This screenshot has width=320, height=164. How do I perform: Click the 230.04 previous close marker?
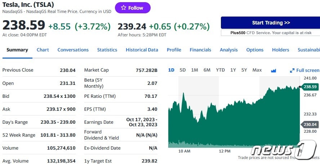[310, 124]
